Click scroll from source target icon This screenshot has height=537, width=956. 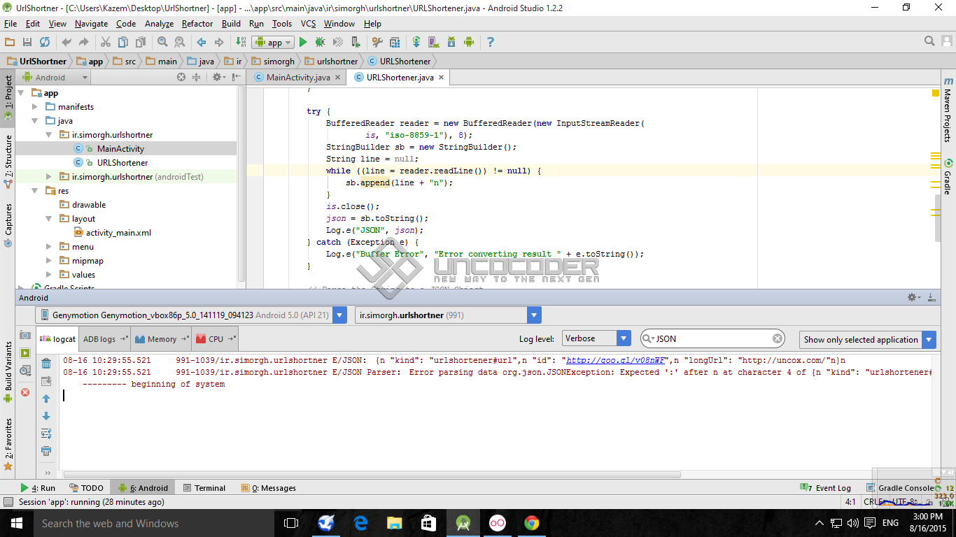[x=181, y=77]
